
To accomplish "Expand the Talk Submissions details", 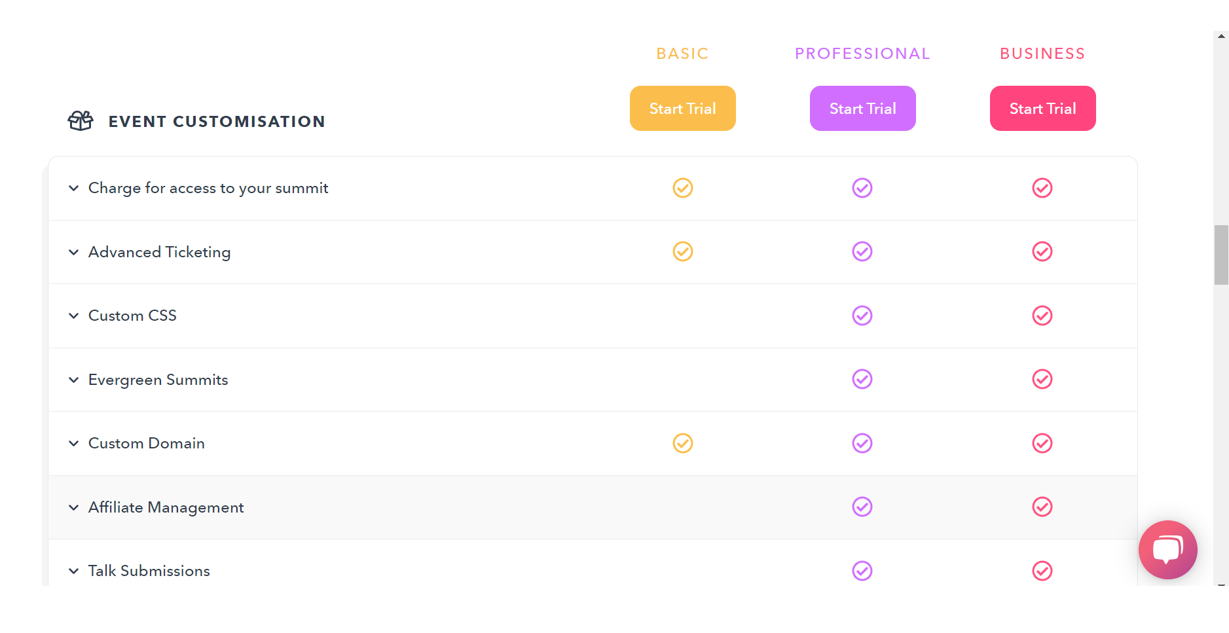I will tap(74, 571).
